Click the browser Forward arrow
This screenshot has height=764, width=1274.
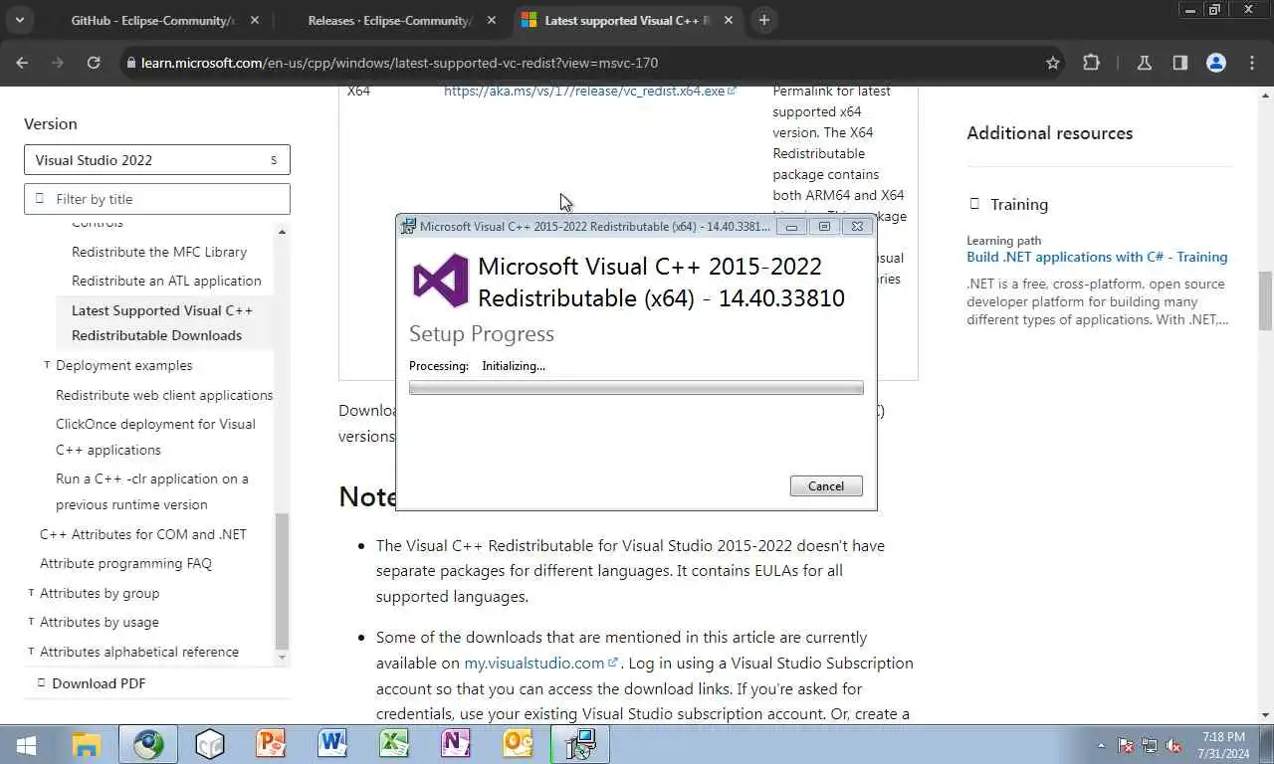(58, 63)
